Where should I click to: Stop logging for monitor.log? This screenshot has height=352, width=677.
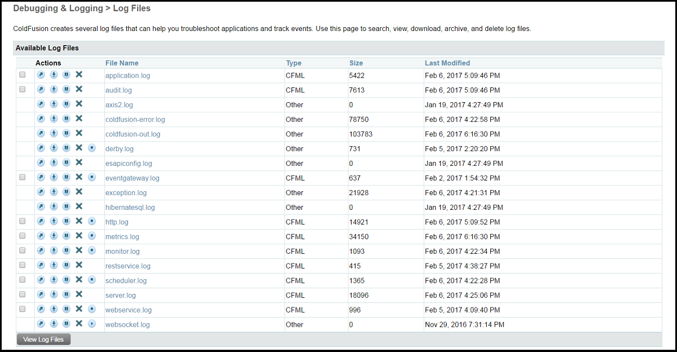tap(92, 250)
